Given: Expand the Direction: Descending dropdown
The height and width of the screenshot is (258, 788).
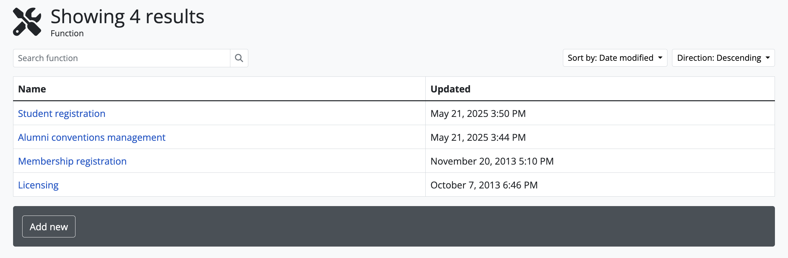Looking at the screenshot, I should (723, 58).
